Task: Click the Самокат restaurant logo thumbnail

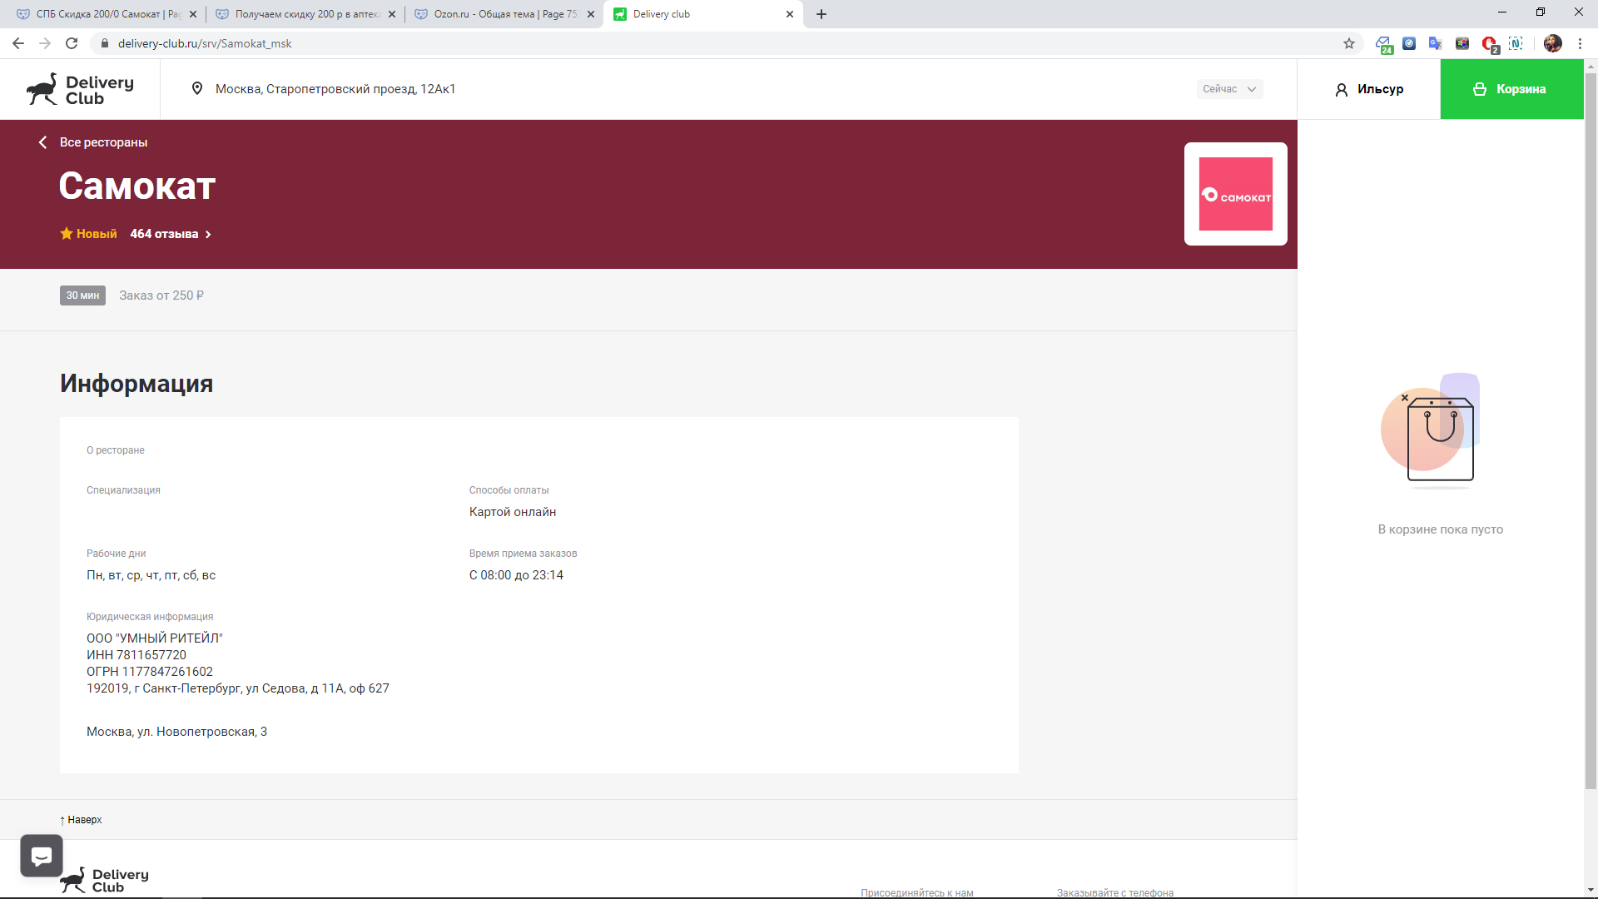Action: click(1236, 194)
